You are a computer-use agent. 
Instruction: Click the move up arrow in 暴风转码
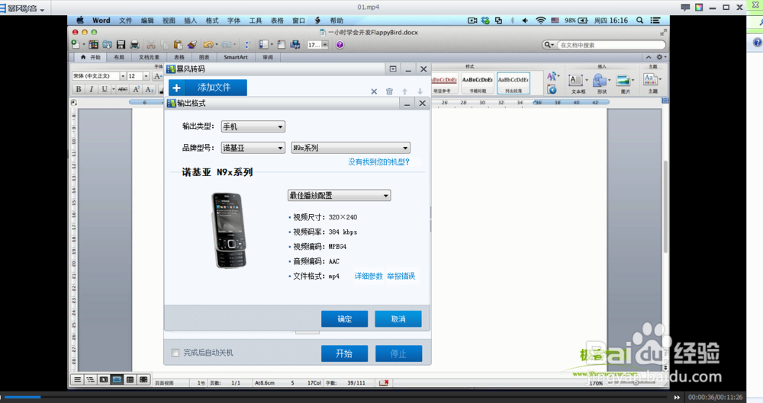404,91
